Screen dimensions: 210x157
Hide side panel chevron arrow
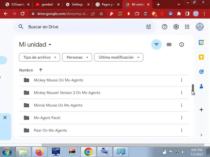coord(201,135)
